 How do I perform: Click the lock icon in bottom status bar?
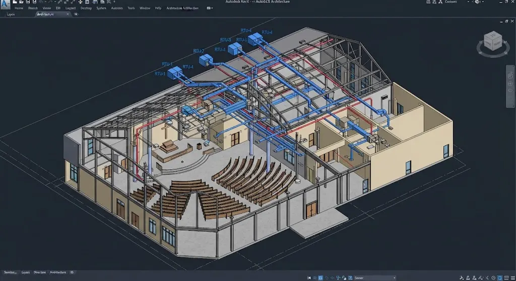pos(344,277)
